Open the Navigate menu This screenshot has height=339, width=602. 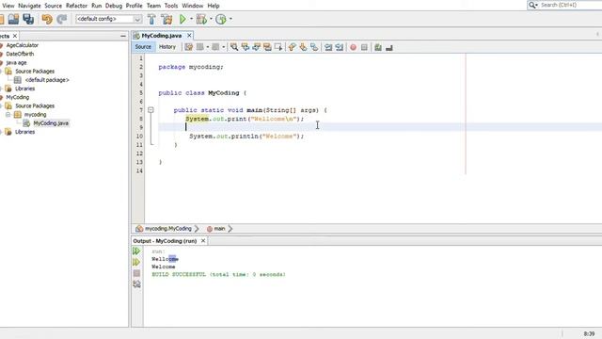(x=29, y=6)
